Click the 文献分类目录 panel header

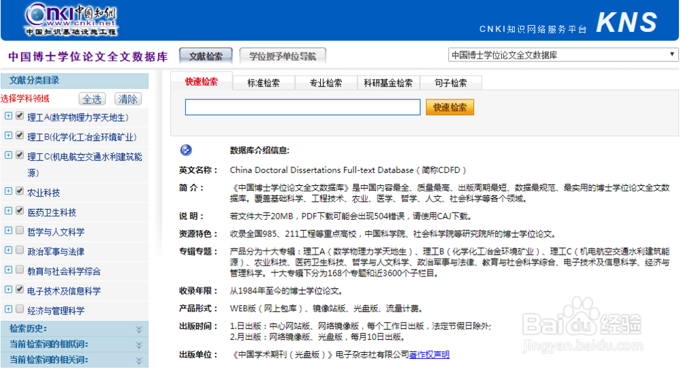(75, 81)
